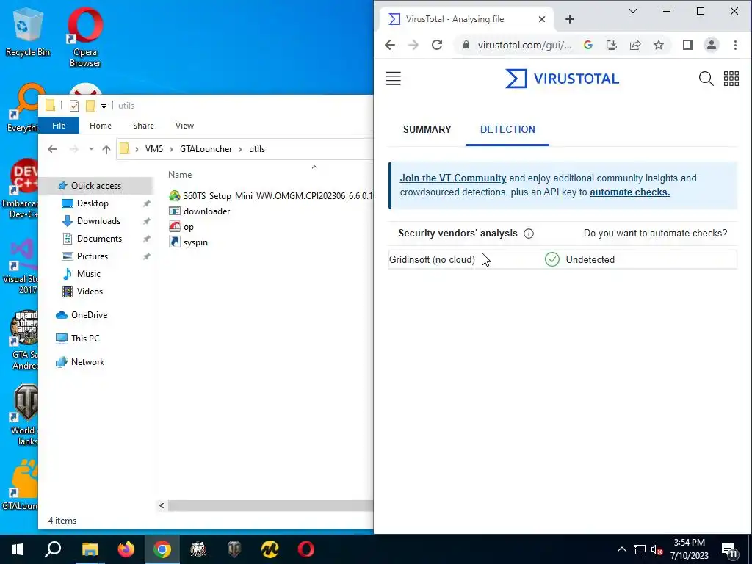Open Firefox from the taskbar
The image size is (752, 564).
tap(126, 549)
